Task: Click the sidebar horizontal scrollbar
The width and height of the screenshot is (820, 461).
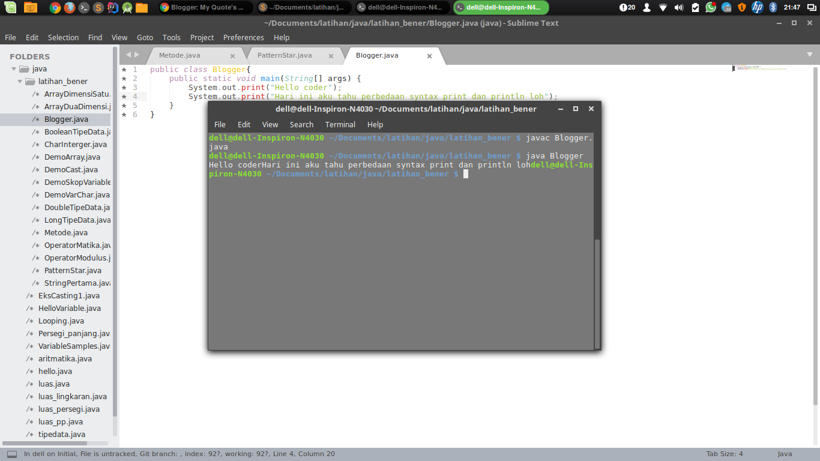Action: click(x=43, y=444)
